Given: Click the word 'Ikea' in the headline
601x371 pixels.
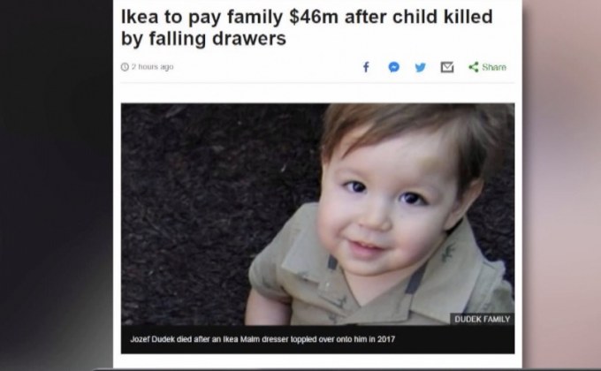Looking at the screenshot, I should pyautogui.click(x=140, y=18).
